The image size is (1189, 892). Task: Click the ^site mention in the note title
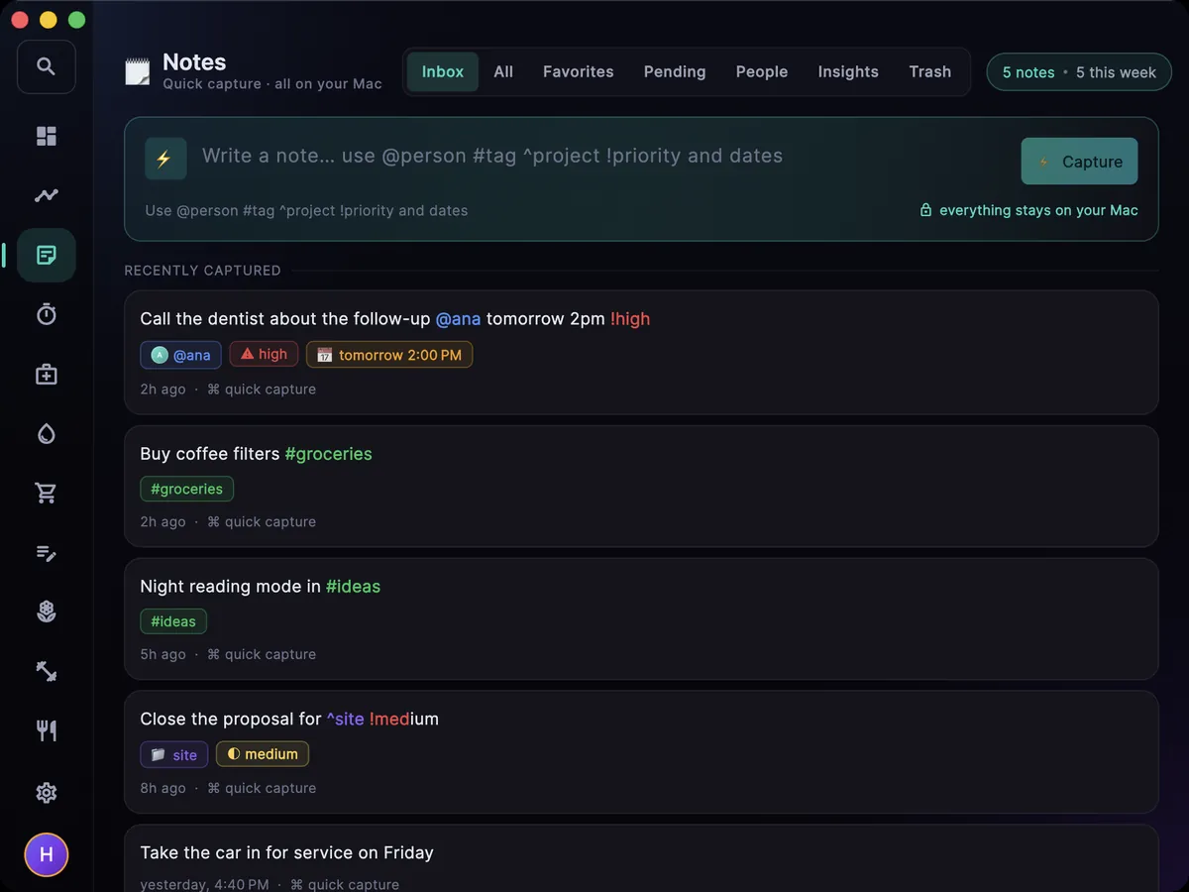coord(345,720)
